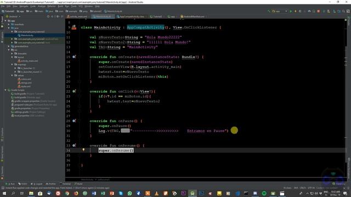Click the Event Log button in status bar
Viewport: 351px width, 197px height.
click(339, 184)
